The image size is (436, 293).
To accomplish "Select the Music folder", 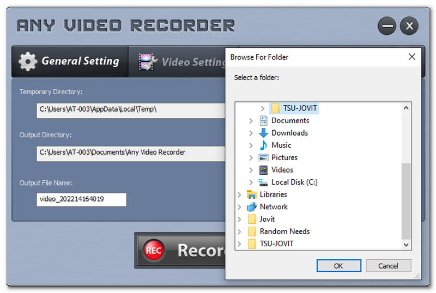I will tap(281, 145).
